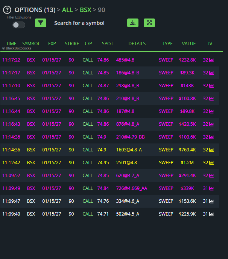This screenshot has width=228, height=259.
Task: Open IV chart icon for 11:16:43 row
Action: [211, 124]
